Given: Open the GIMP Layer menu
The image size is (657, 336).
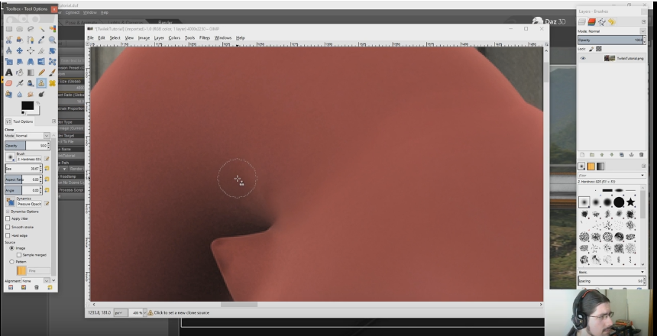Looking at the screenshot, I should pyautogui.click(x=159, y=37).
